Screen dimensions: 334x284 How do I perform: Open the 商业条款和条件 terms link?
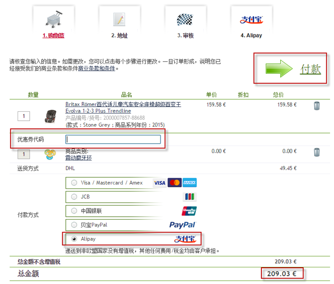[97, 69]
